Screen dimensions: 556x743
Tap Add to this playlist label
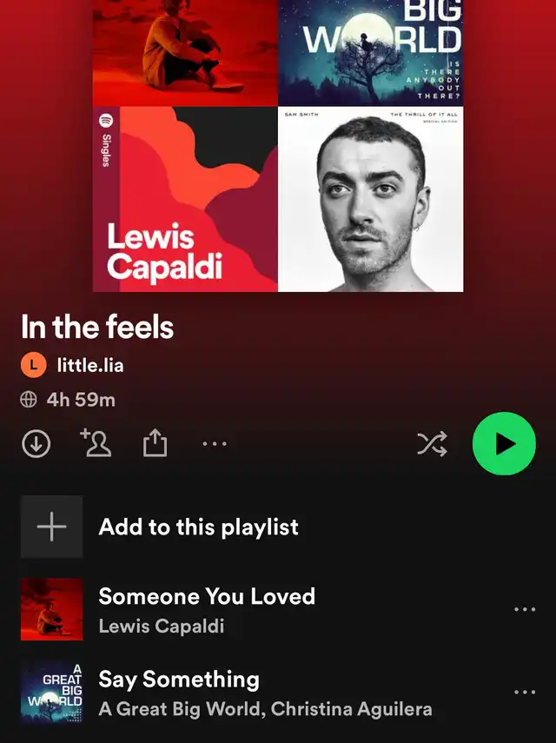click(x=198, y=527)
